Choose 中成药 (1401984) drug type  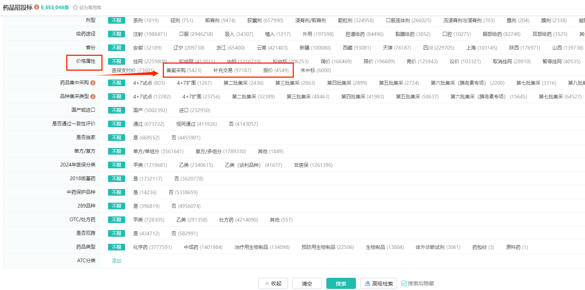(x=204, y=247)
